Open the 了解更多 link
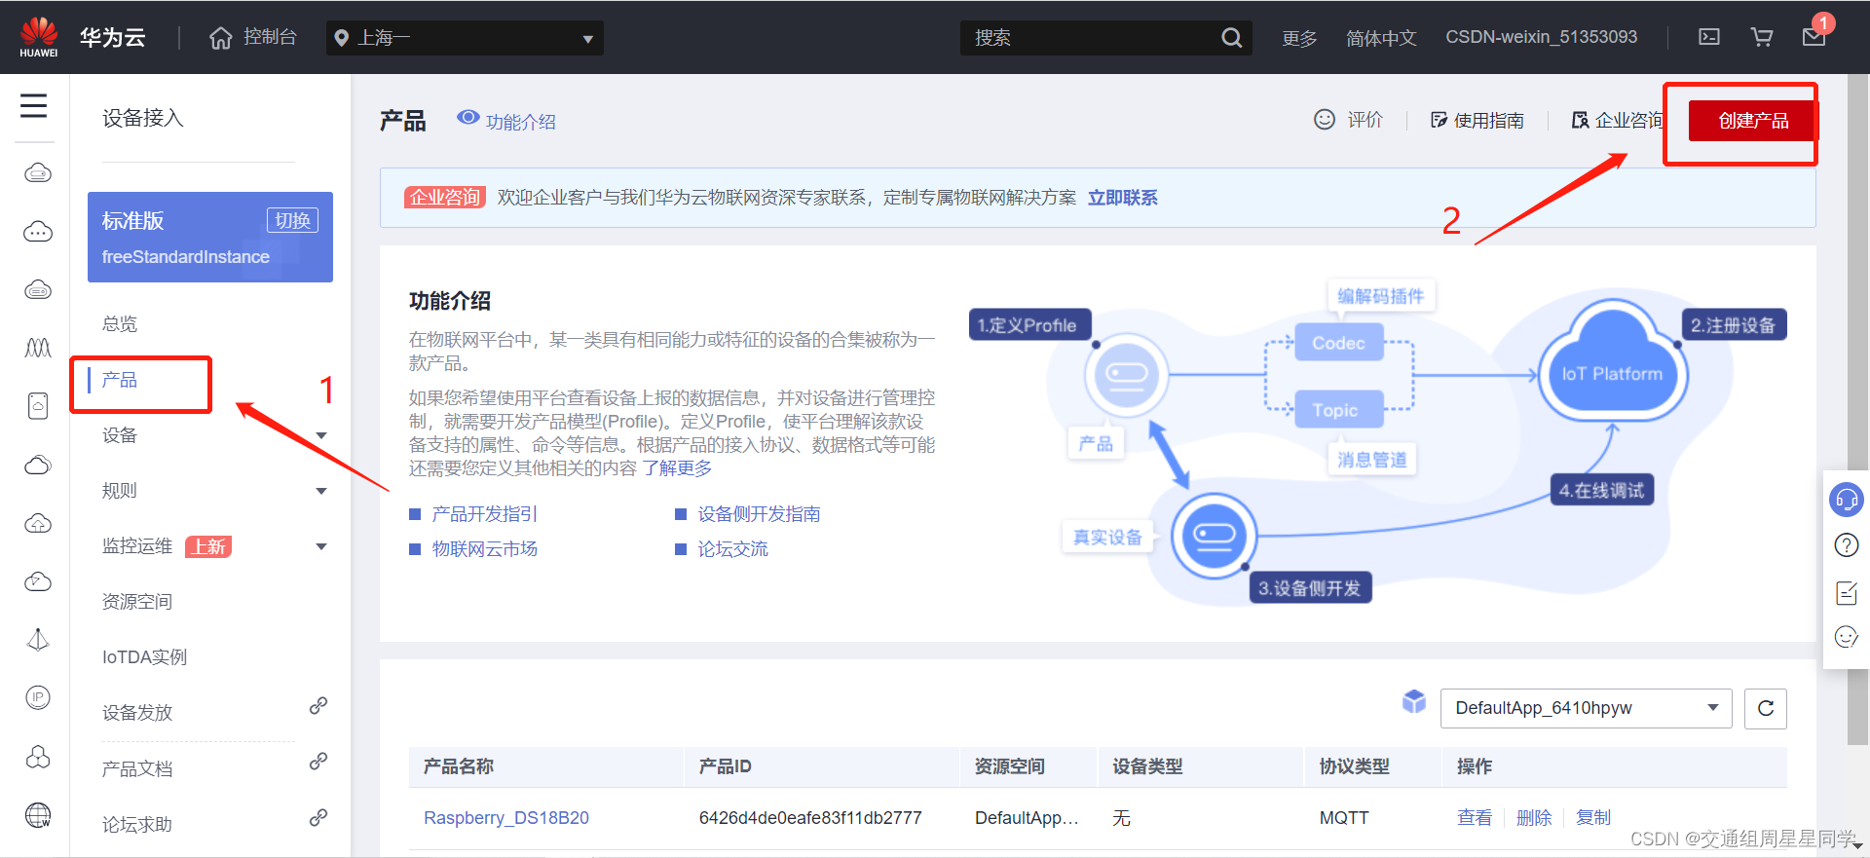Image resolution: width=1870 pixels, height=858 pixels. 677,468
